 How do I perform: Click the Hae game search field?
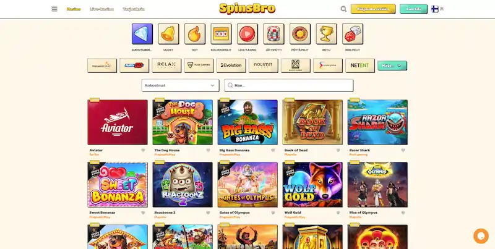click(x=288, y=85)
